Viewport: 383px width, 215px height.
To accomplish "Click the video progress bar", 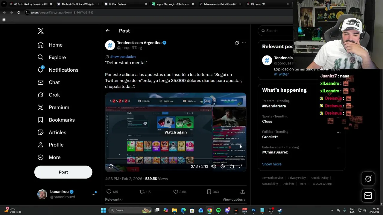I will click(x=176, y=159).
